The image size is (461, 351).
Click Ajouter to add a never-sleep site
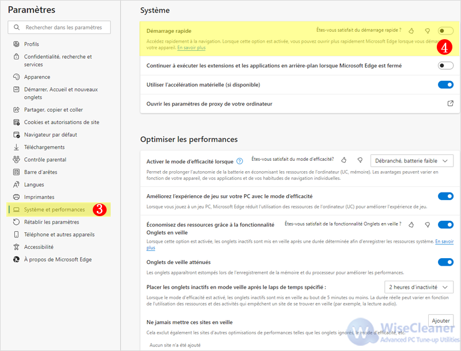click(440, 320)
